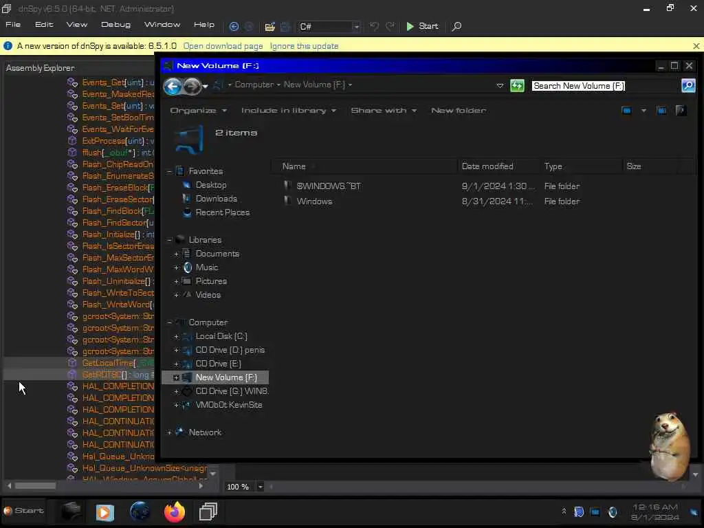This screenshot has height=528, width=704.
Task: Open Firefox from the taskbar
Action: click(175, 511)
